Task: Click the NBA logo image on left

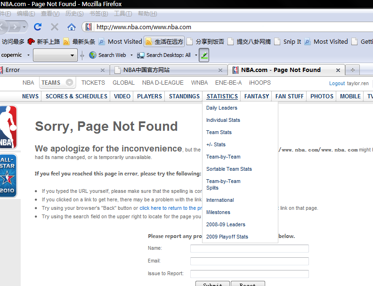Action: (8, 127)
